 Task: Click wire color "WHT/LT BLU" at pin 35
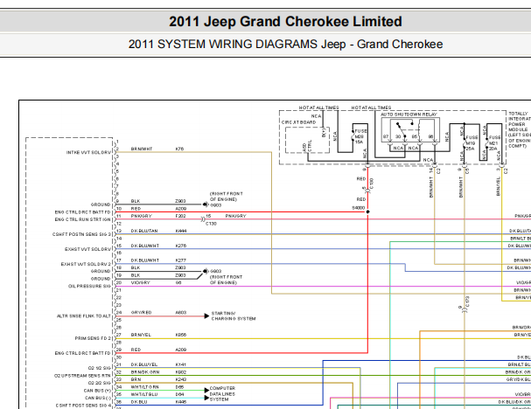[x=144, y=394]
